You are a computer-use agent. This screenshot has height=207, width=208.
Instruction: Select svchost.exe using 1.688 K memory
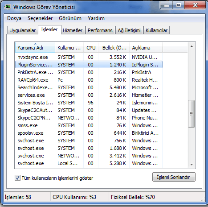[x=89, y=148]
